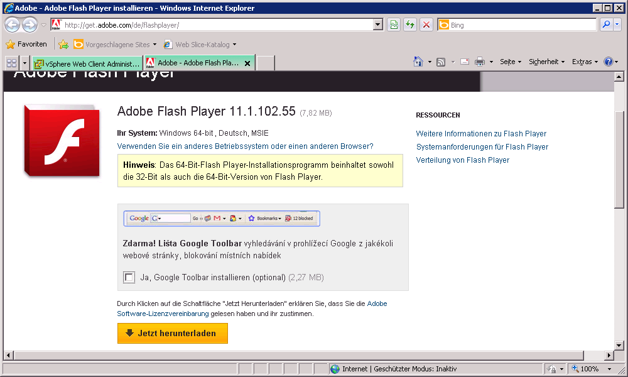Viewport: 628px width, 377px height.
Task: Click the Quick Tabs grid icon
Action: click(11, 63)
